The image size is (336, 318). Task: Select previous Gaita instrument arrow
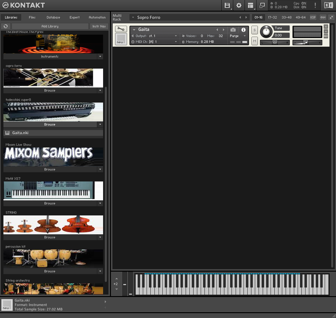click(x=217, y=30)
